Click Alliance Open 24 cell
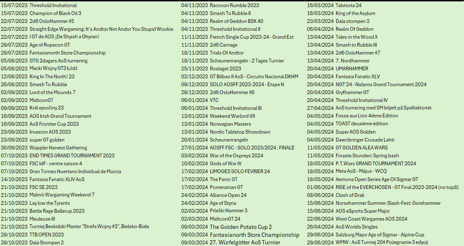This screenshot has height=246, width=464. point(228,195)
